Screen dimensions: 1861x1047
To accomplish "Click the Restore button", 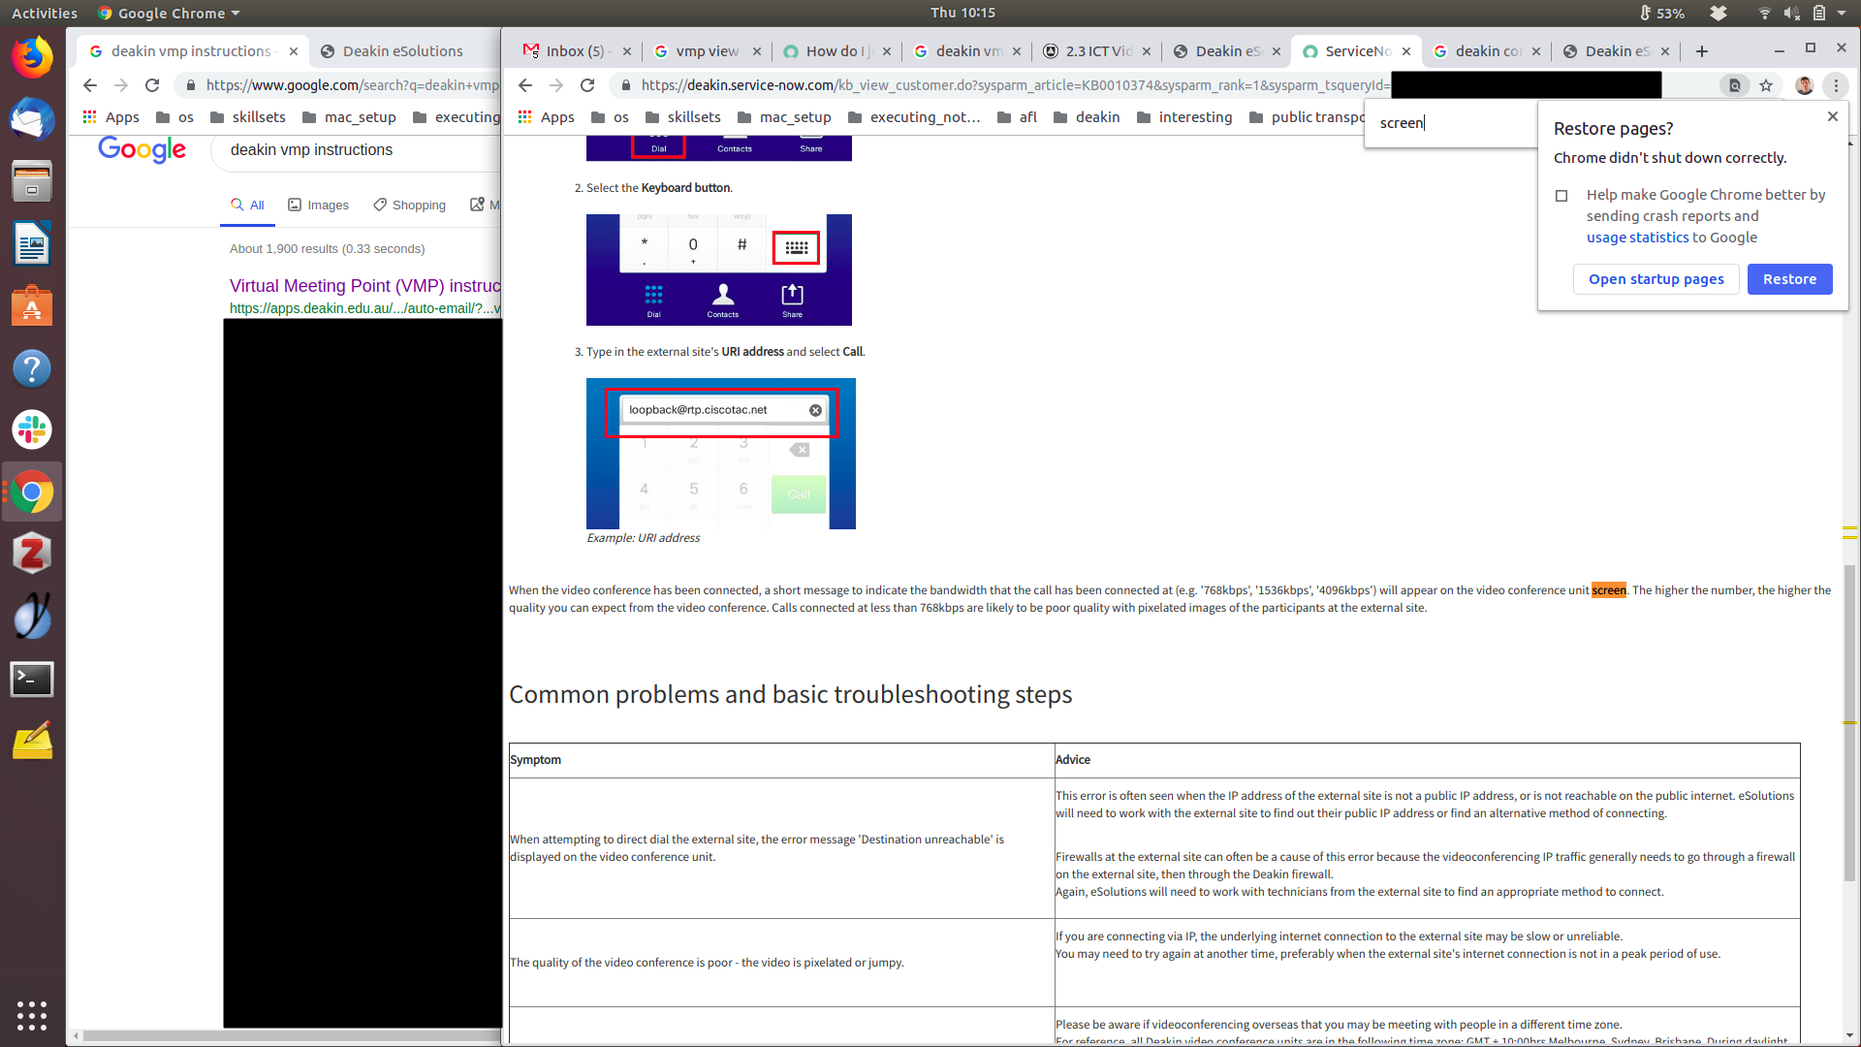I will [x=1789, y=279].
